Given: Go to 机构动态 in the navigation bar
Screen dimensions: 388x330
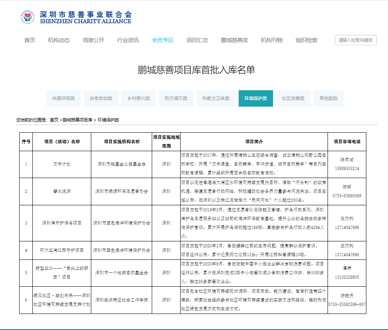Looking at the screenshot, I should (59, 40).
